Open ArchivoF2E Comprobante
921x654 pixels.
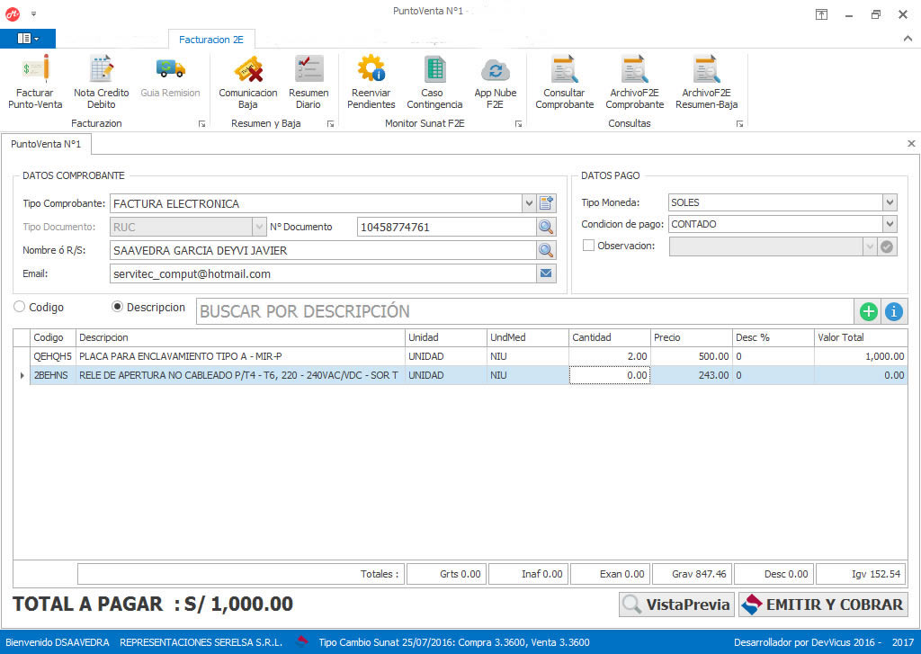tap(634, 82)
